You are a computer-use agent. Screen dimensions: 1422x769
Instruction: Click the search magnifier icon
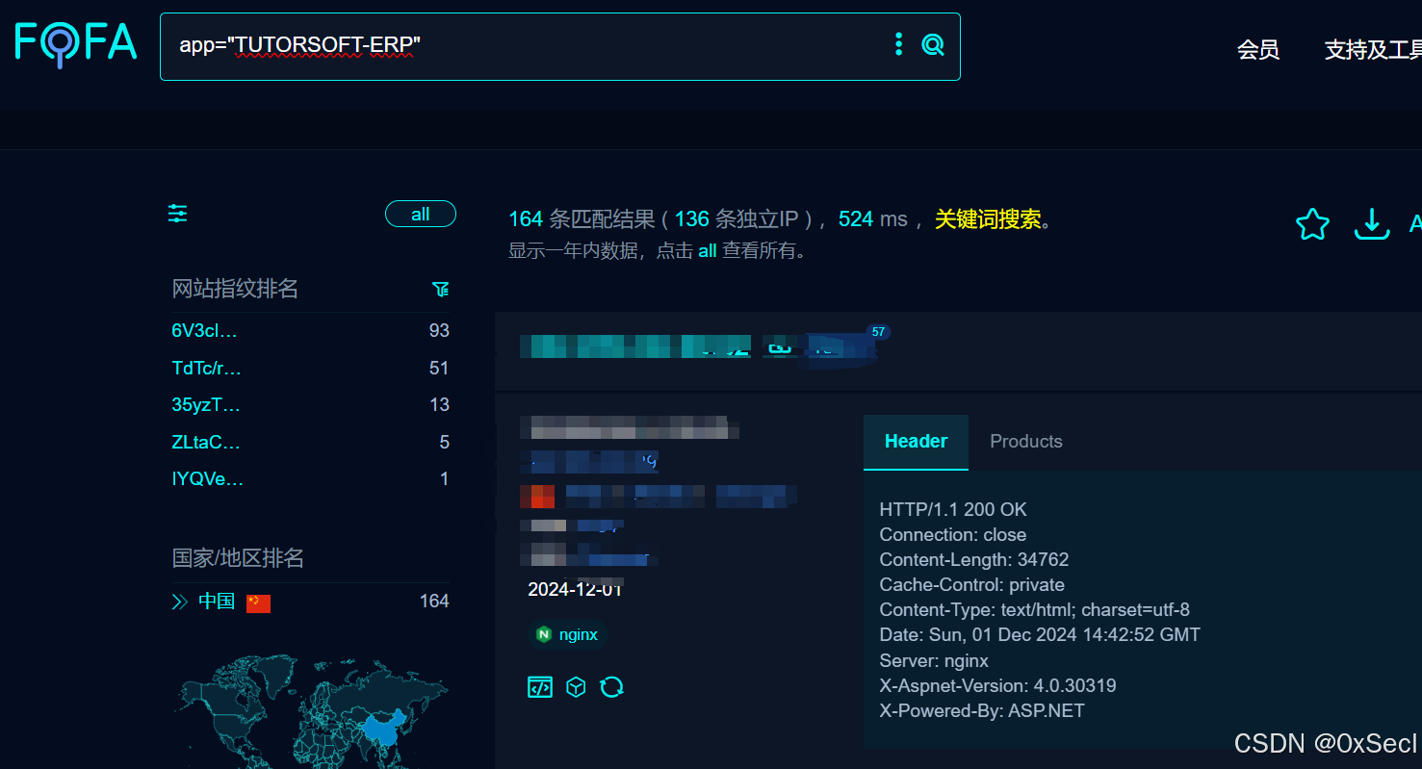point(931,44)
